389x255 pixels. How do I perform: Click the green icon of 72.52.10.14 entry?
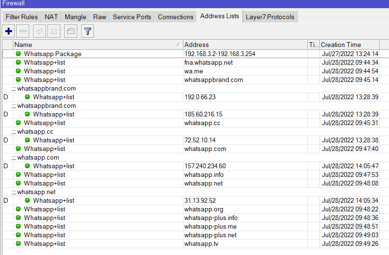27,140
